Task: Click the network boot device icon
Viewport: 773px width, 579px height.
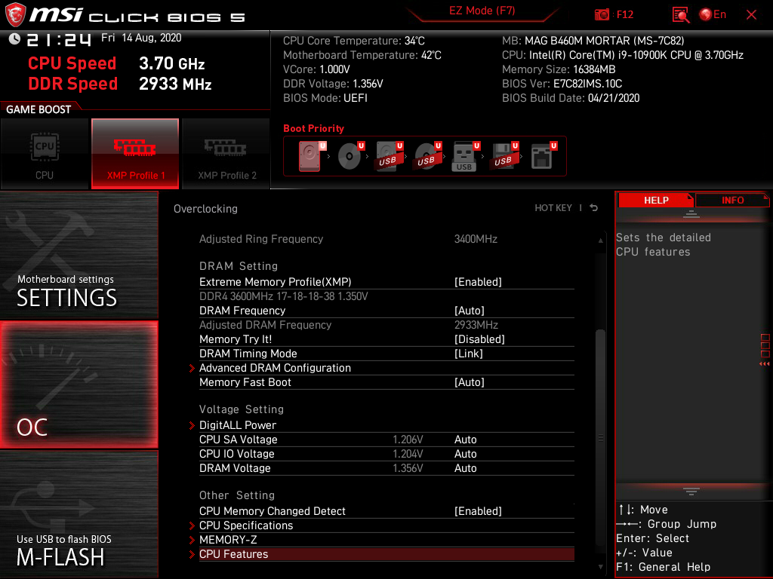Action: pos(542,156)
